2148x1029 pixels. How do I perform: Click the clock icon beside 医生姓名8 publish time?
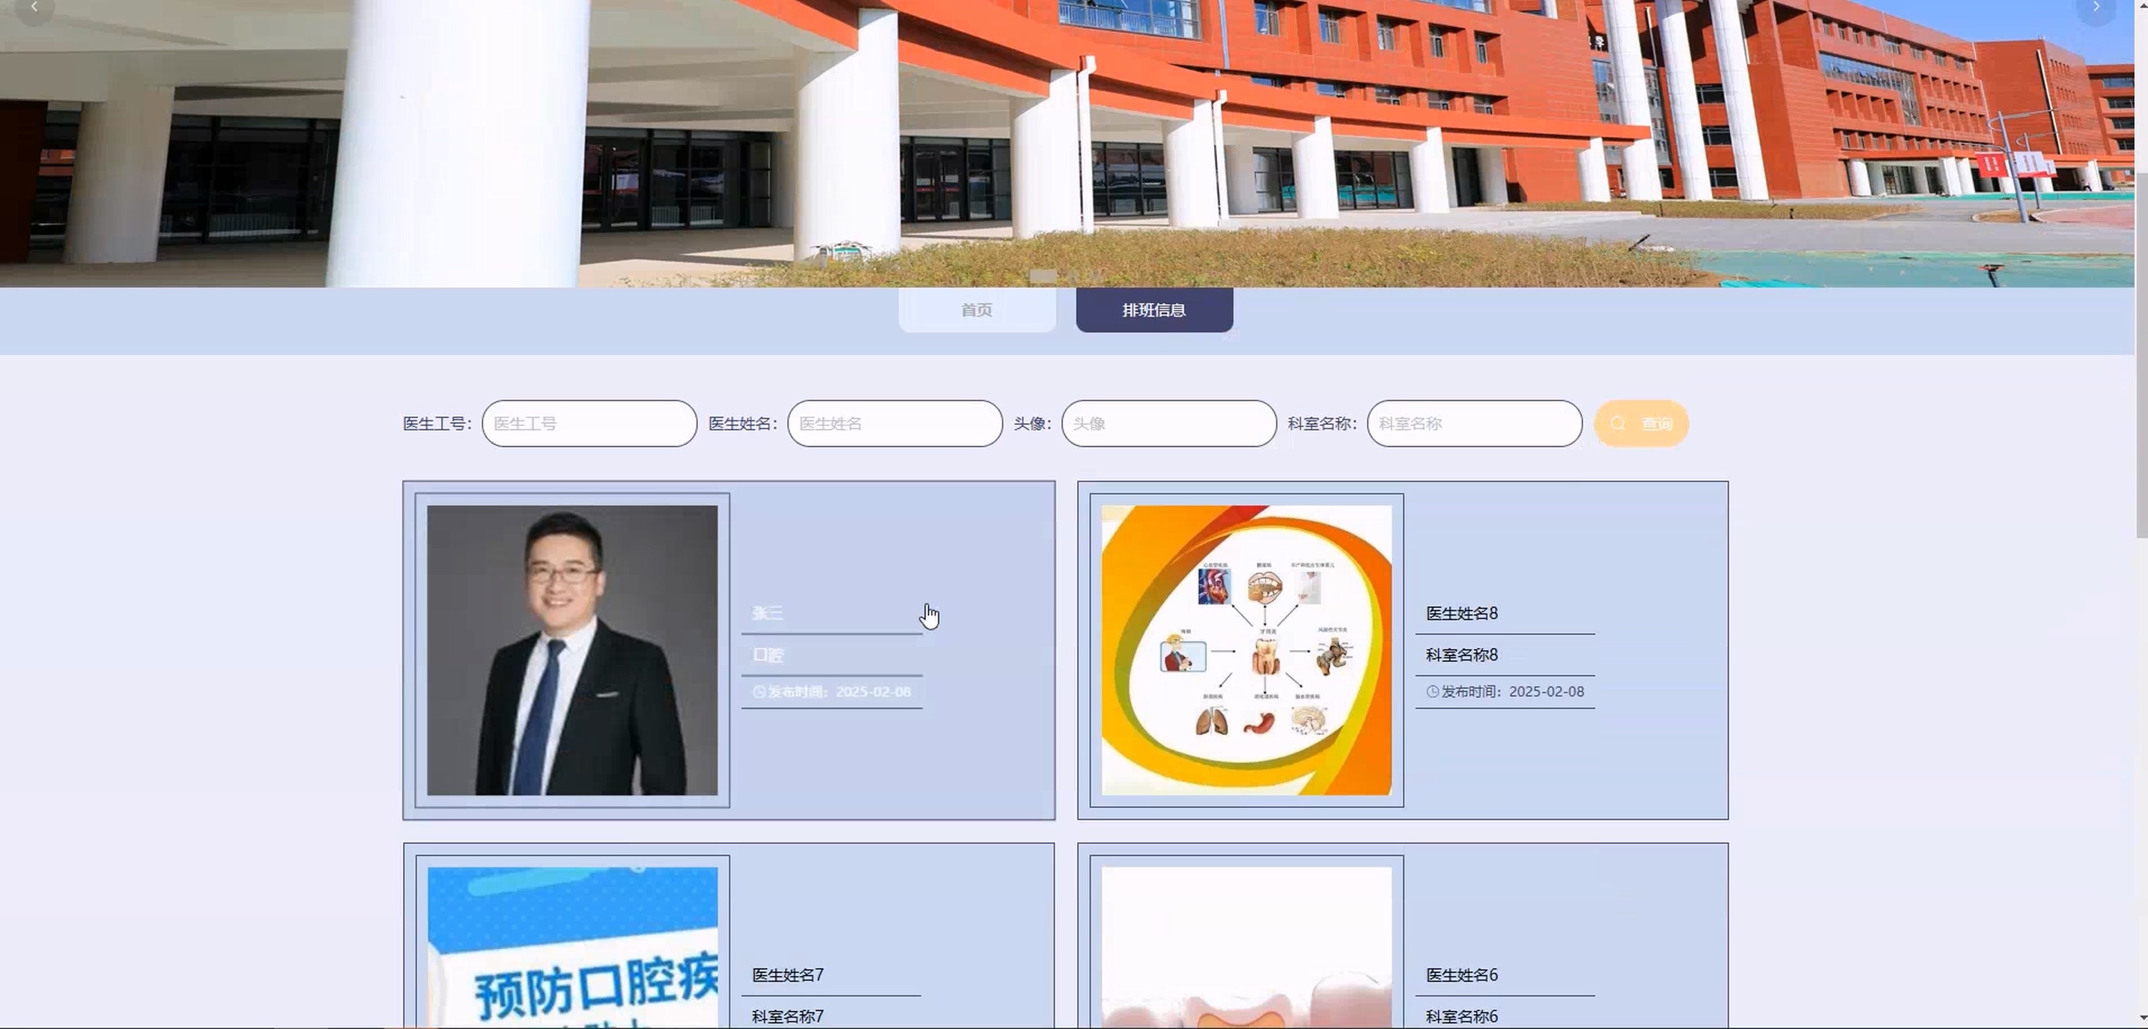pos(1432,691)
